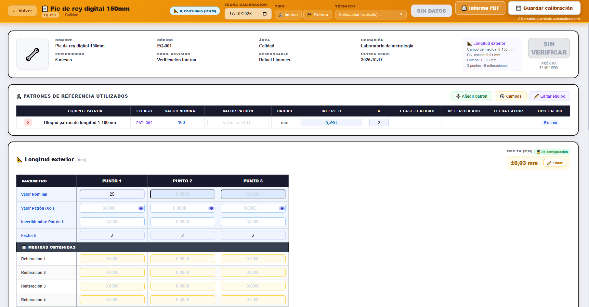Viewport: 589px width, 307px height.
Task: Open patrón selector icon in Punto 1 Valor Patrón
Action: pos(141,208)
